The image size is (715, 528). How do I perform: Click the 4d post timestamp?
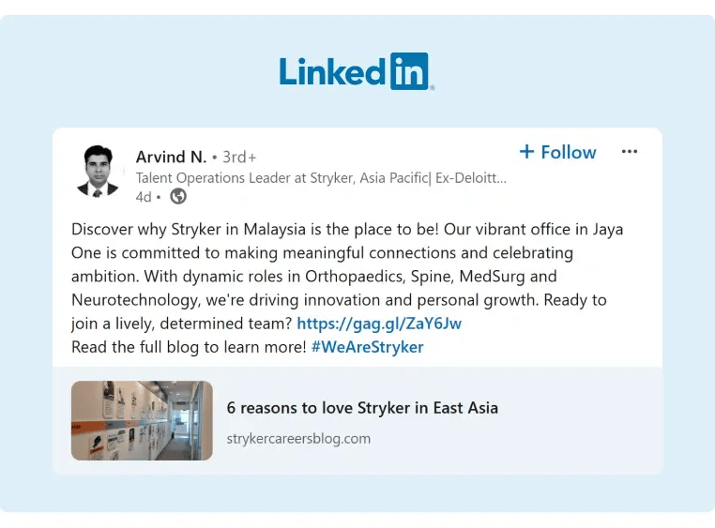point(143,197)
